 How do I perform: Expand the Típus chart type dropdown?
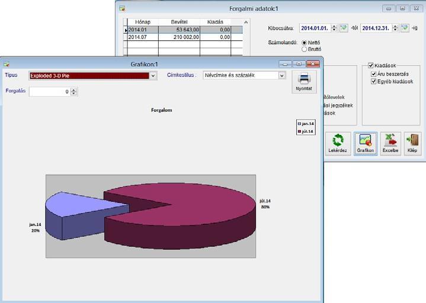[x=153, y=76]
